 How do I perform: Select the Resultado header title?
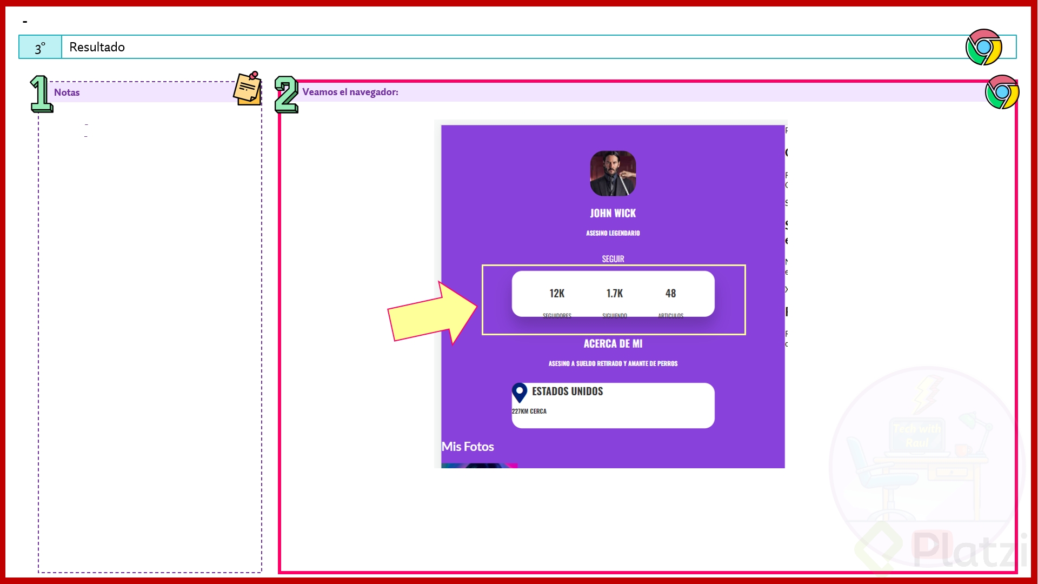(97, 47)
